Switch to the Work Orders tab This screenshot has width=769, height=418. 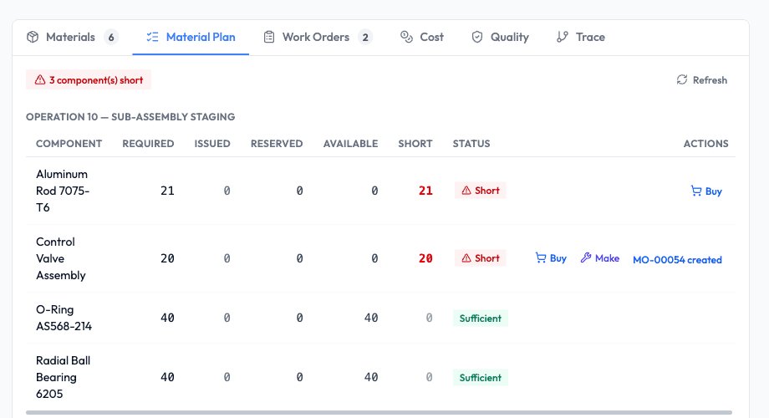point(318,38)
